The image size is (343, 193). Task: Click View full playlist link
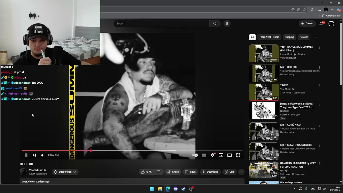[x=288, y=58]
